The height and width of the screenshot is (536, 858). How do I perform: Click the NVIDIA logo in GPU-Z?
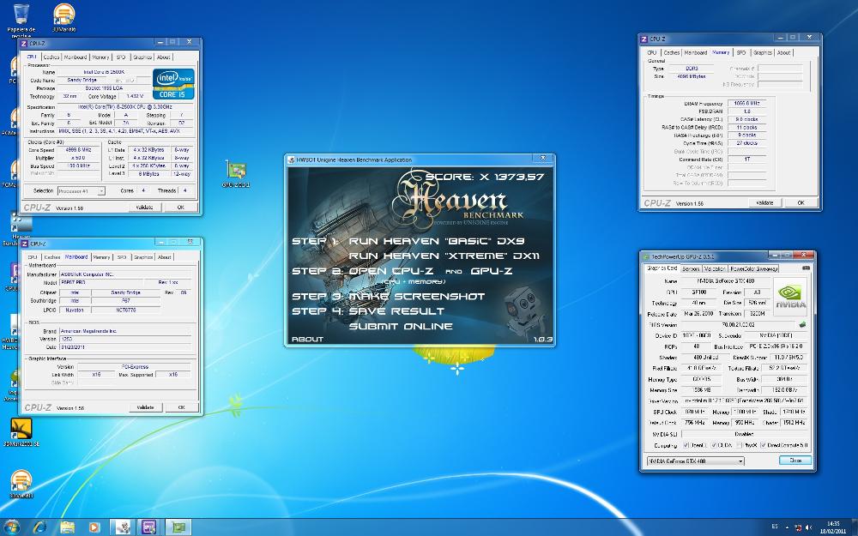(x=789, y=297)
